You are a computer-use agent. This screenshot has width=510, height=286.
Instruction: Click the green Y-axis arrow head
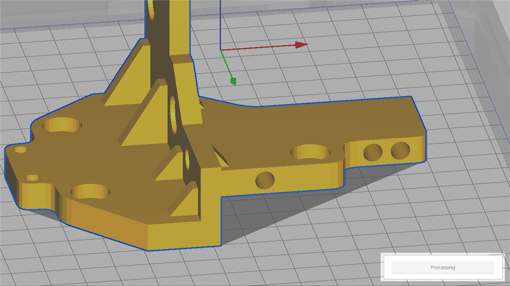pos(233,81)
